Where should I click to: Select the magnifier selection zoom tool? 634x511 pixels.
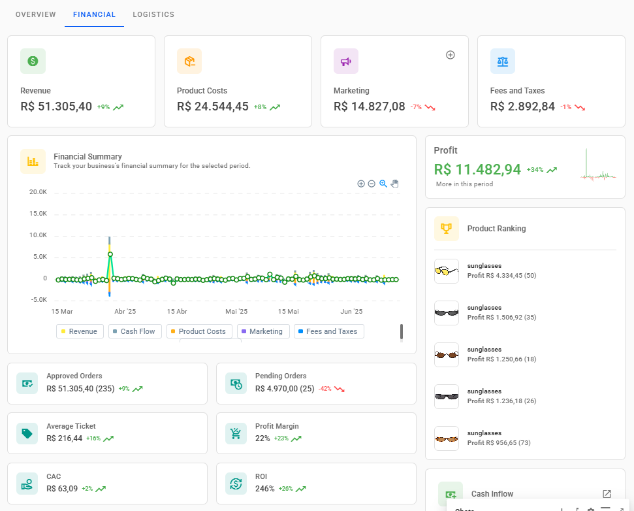coord(383,184)
